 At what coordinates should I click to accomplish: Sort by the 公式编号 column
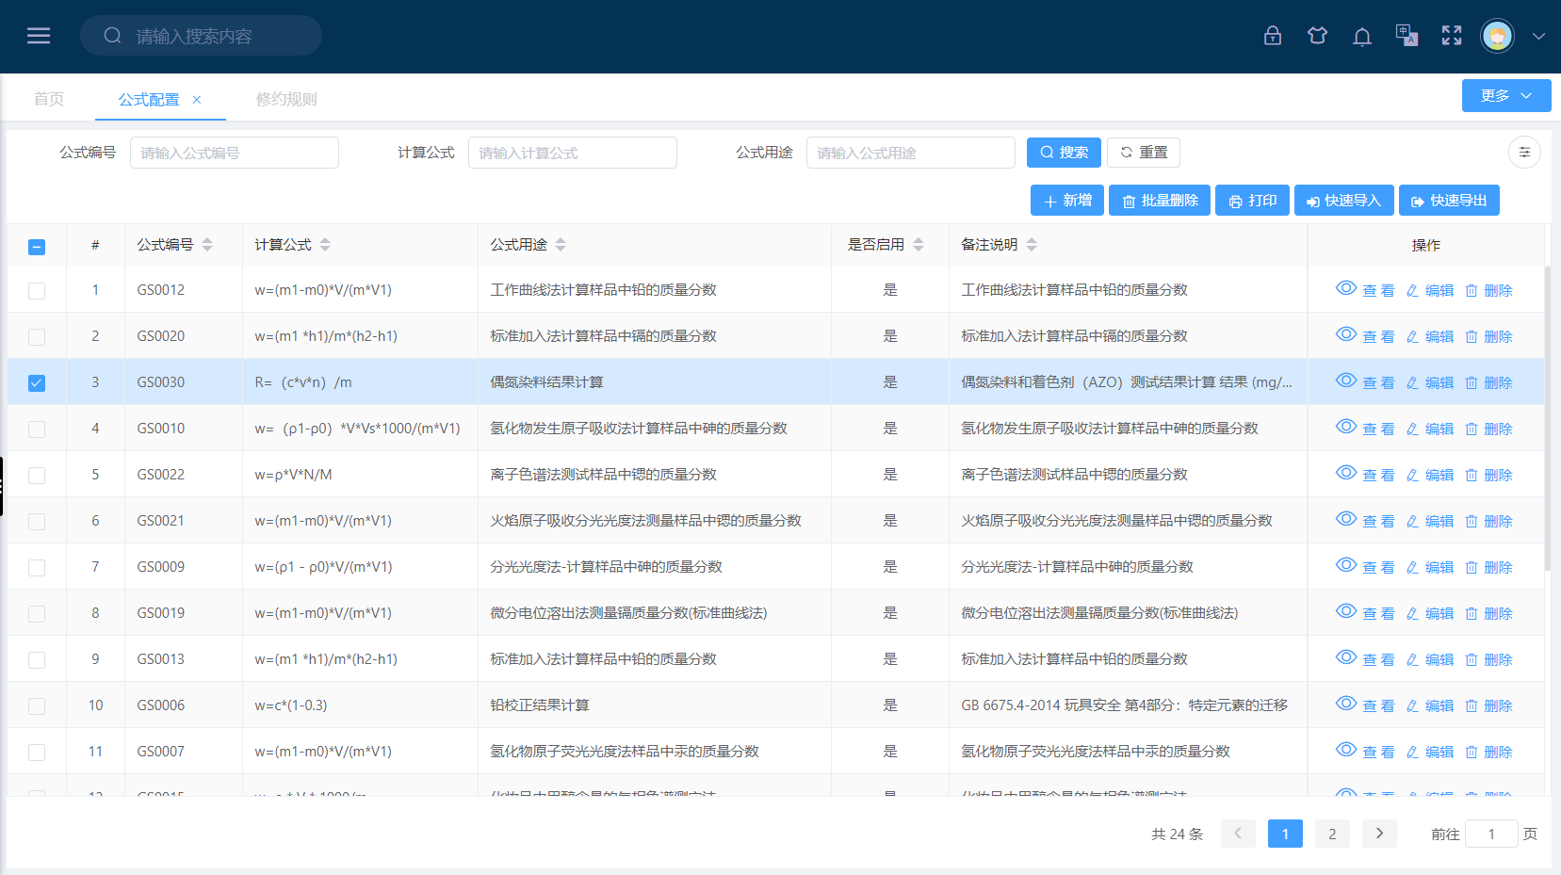(x=207, y=245)
